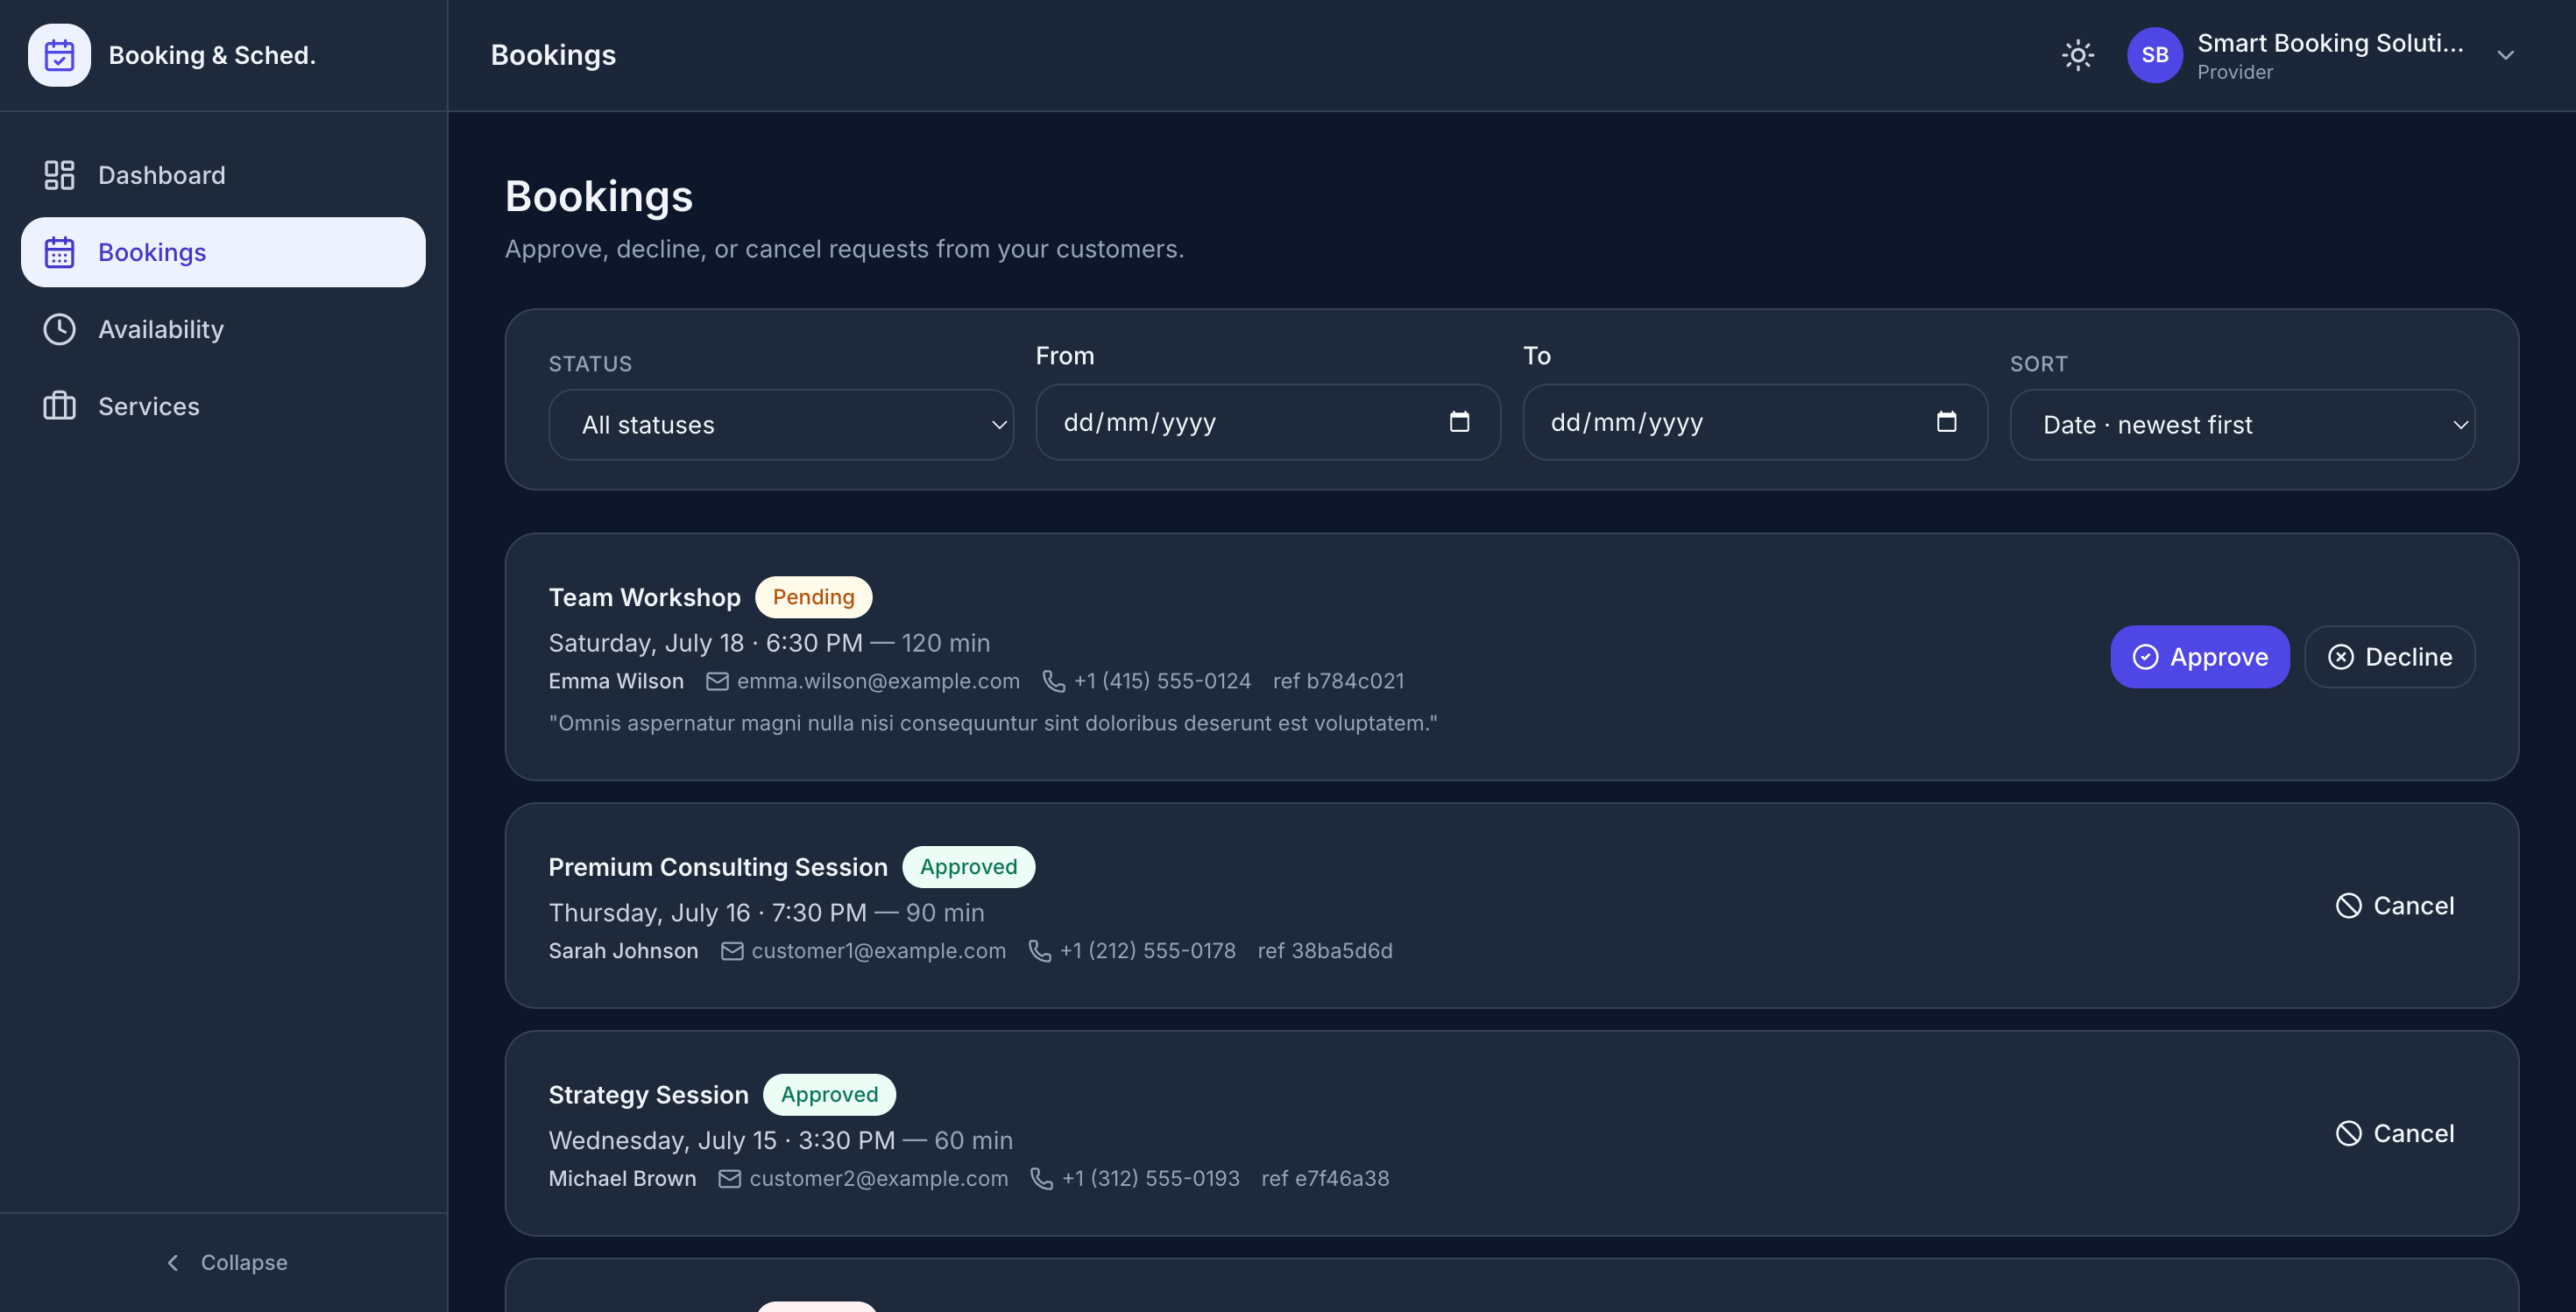Click the Approved badge on Strategy Session

pos(829,1094)
